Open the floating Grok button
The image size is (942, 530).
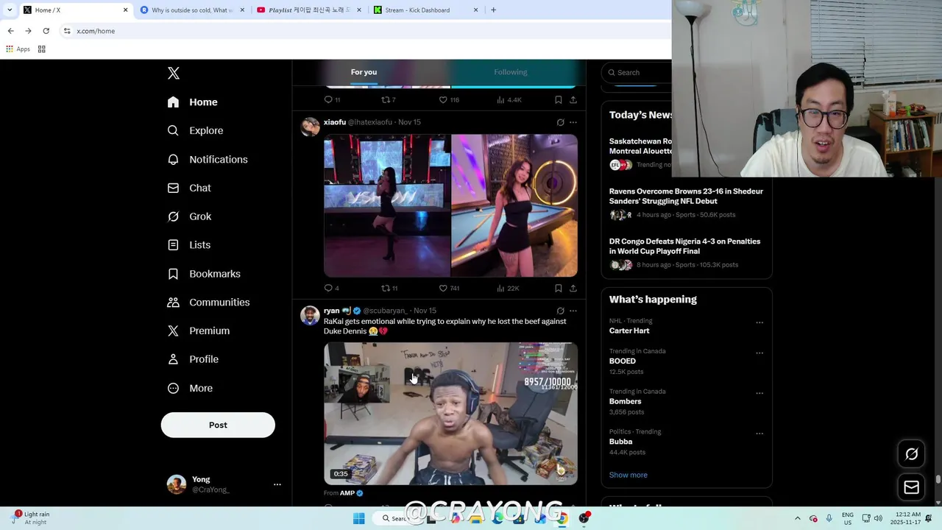pyautogui.click(x=911, y=454)
